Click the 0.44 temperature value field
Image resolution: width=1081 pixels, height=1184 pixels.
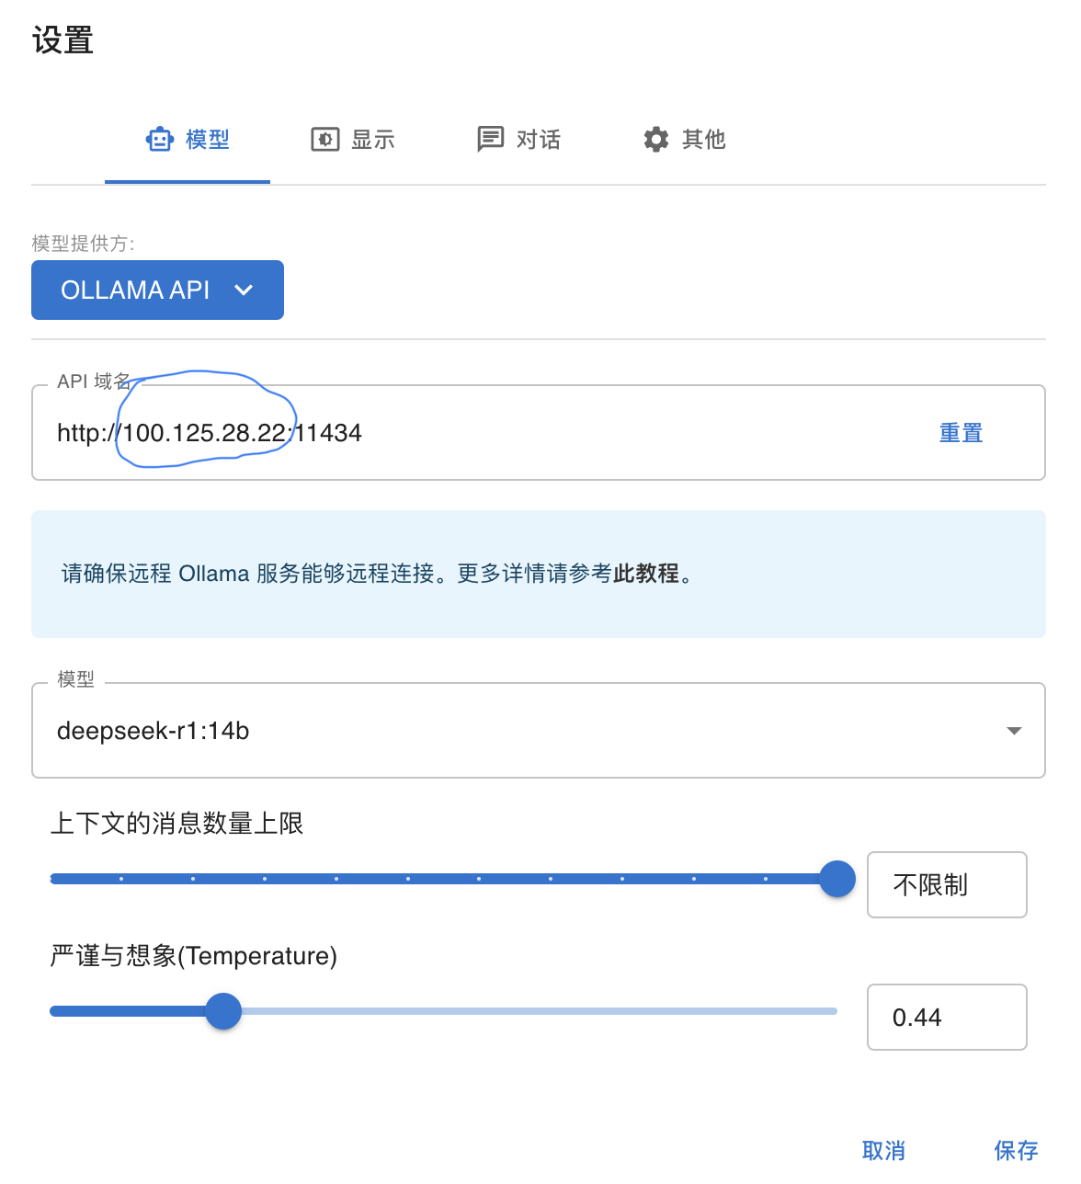[x=947, y=1017]
